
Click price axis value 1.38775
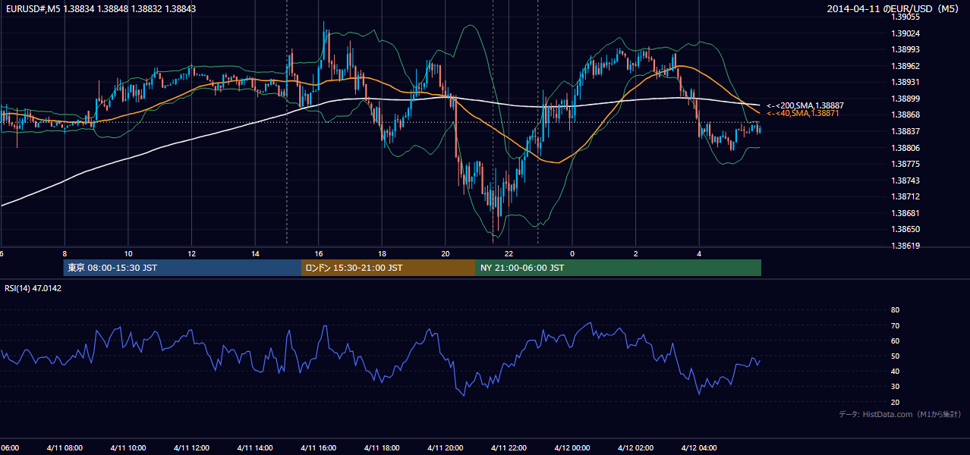906,164
